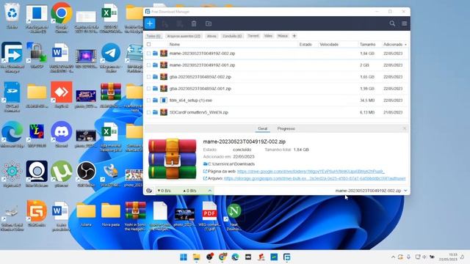Select the SDCardFormatterv5_WinEN.zip file name
Viewport: 470px width, 264px height.
(x=199, y=112)
